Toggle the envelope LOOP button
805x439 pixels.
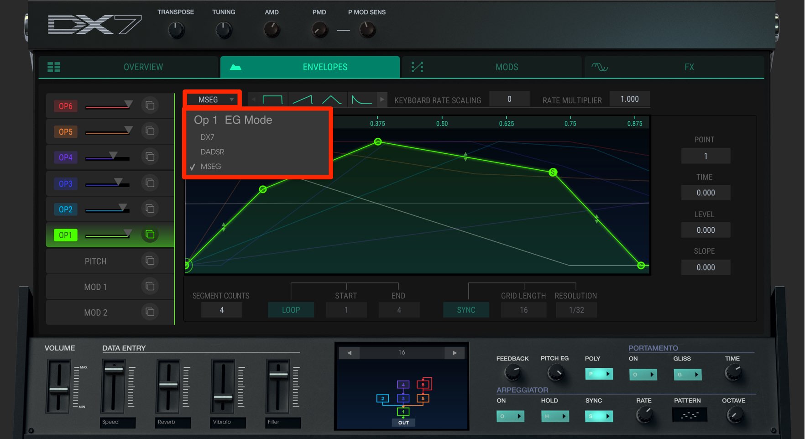tap(291, 310)
